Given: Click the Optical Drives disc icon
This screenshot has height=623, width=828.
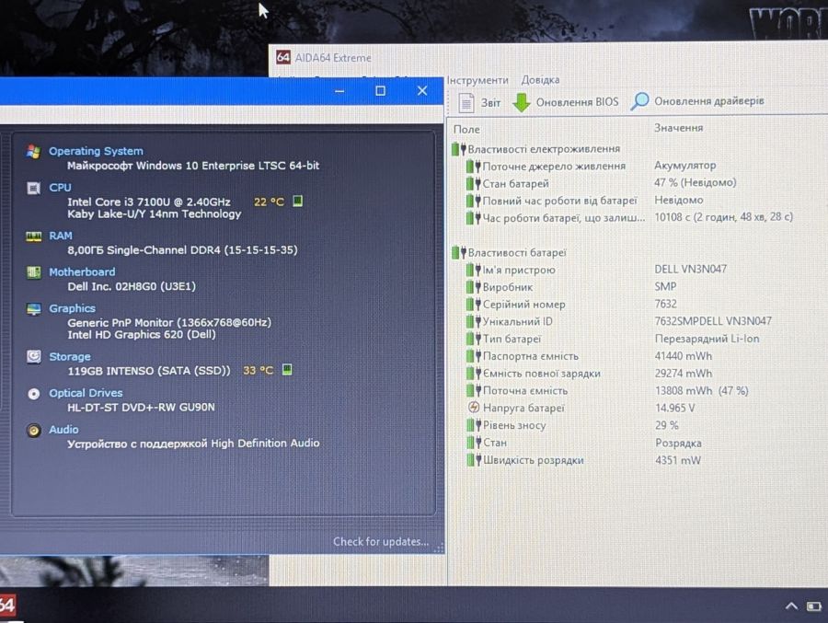Looking at the screenshot, I should [33, 394].
